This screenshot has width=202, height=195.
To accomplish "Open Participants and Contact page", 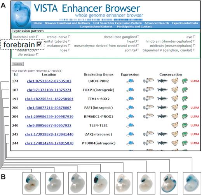I will [x=134, y=26].
